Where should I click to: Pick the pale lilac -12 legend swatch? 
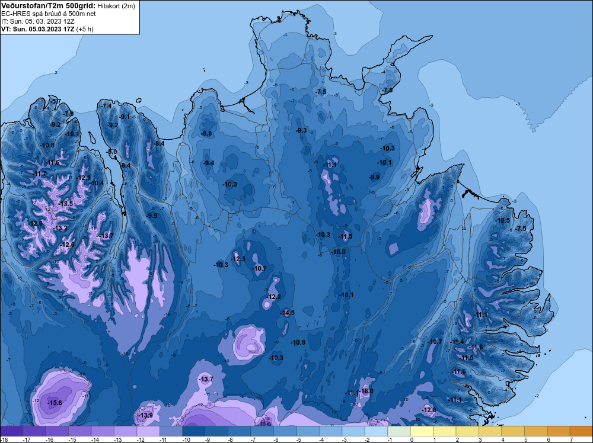148,431
